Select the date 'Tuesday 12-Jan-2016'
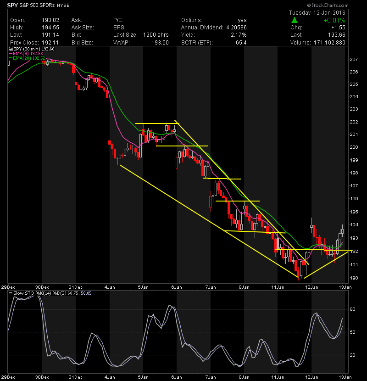 pos(317,13)
